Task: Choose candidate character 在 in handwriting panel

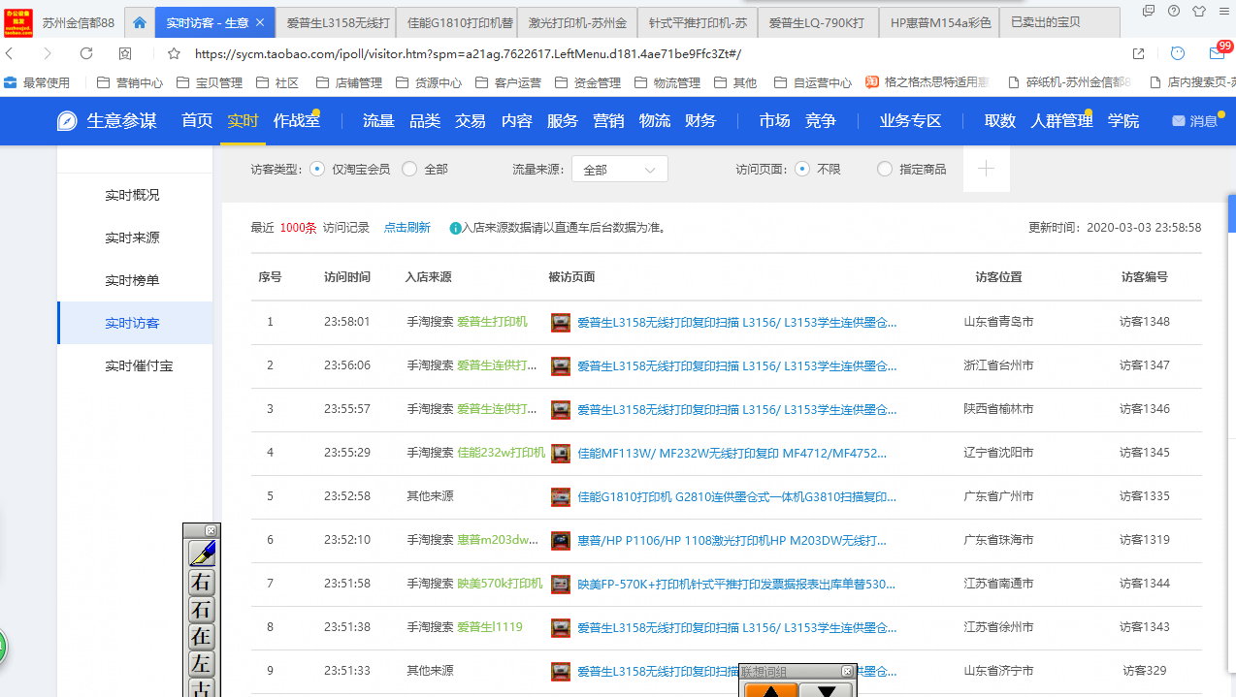Action: click(202, 637)
